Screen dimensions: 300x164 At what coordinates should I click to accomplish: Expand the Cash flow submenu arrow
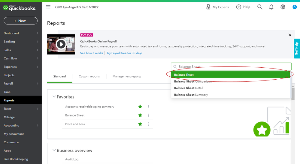pos(38,58)
